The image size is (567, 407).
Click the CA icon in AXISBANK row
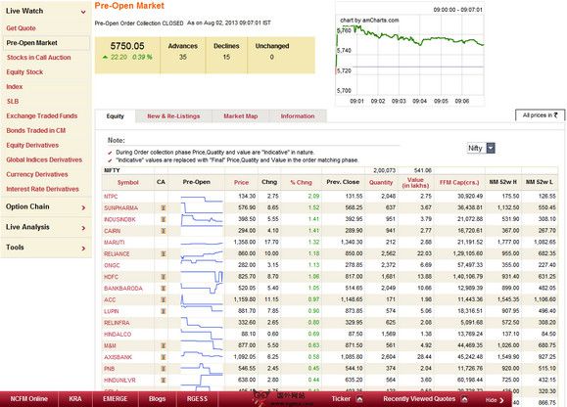164,357
